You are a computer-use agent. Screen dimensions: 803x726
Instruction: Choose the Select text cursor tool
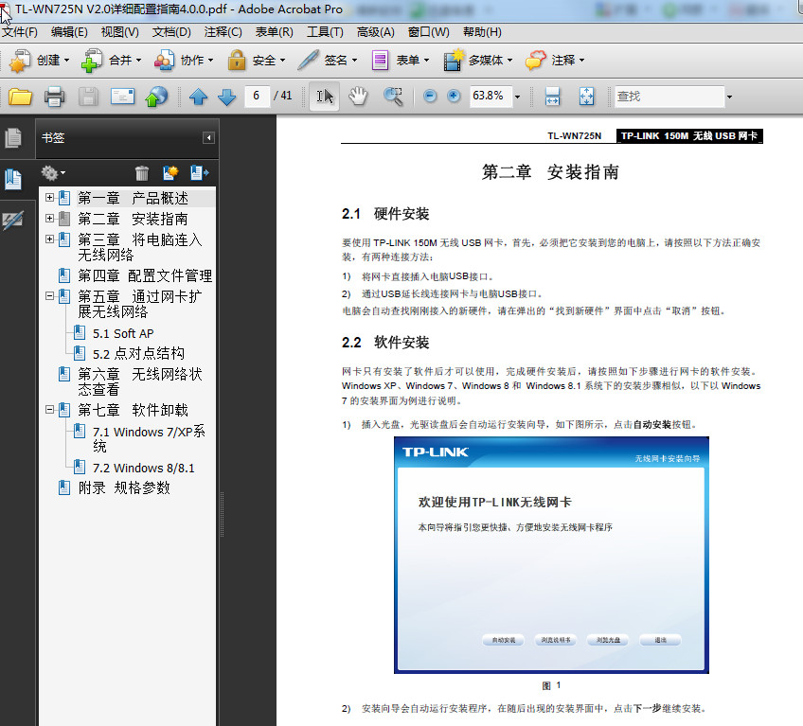pos(325,97)
